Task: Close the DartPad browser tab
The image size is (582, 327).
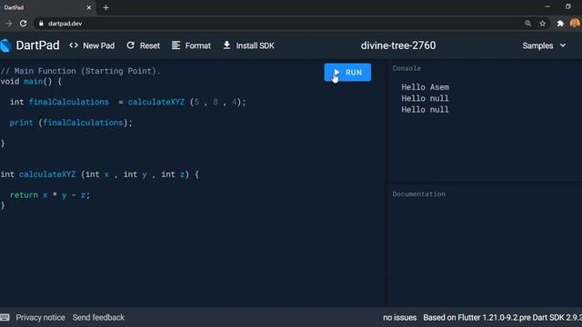Action: point(89,7)
